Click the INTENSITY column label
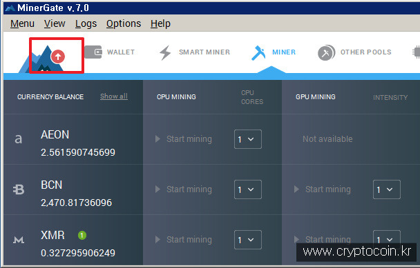 pos(390,98)
